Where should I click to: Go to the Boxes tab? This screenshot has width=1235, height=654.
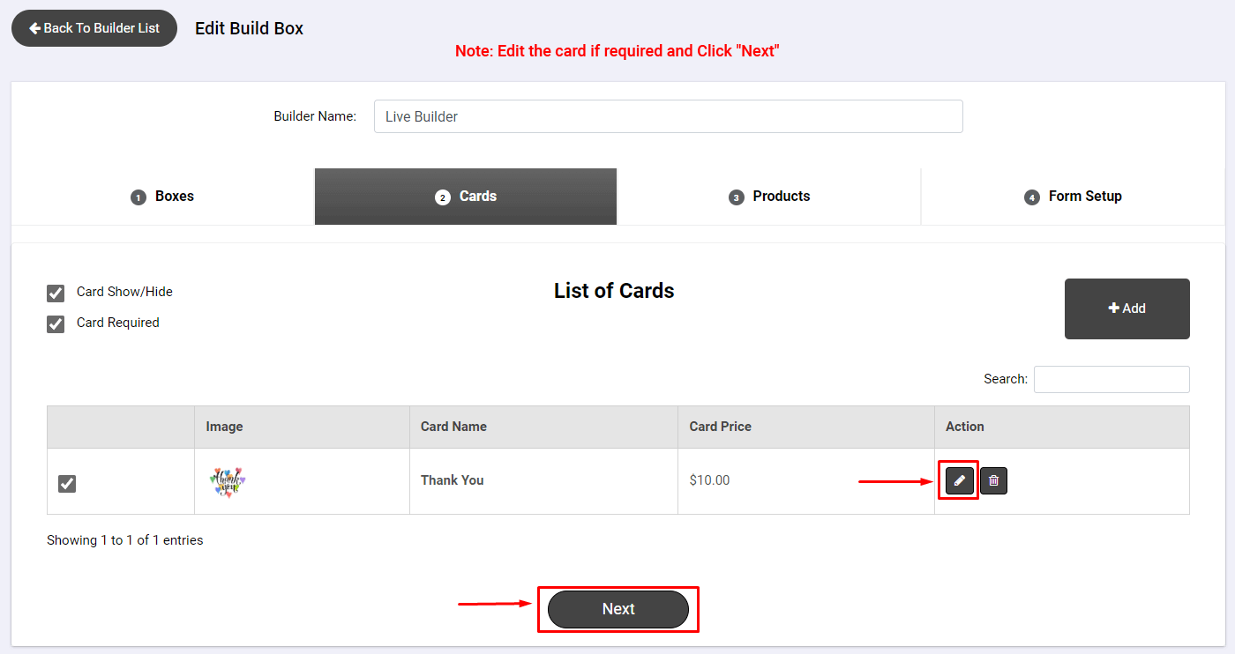click(x=162, y=197)
